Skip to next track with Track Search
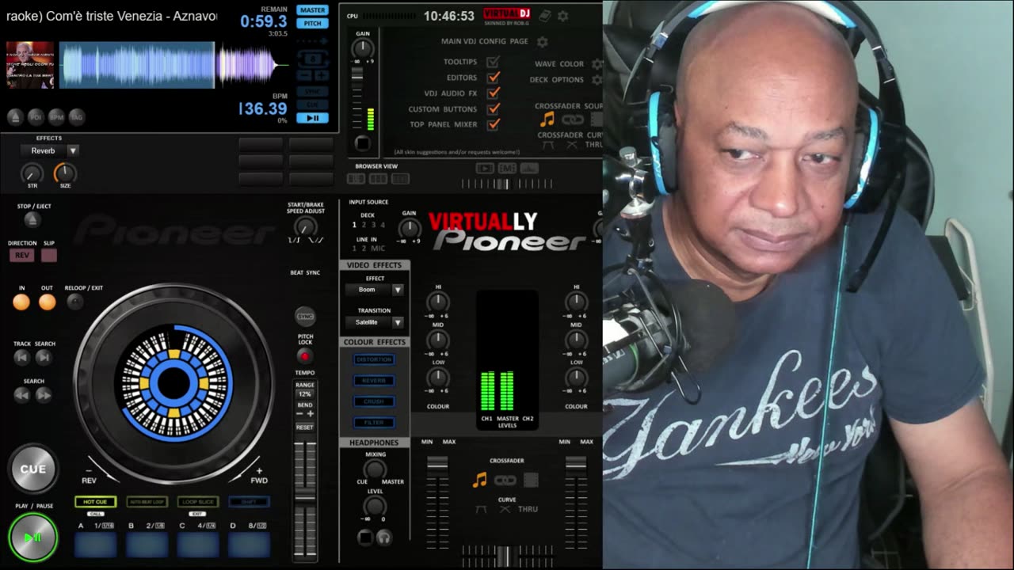Screen dimensions: 1014x570 pyautogui.click(x=44, y=357)
